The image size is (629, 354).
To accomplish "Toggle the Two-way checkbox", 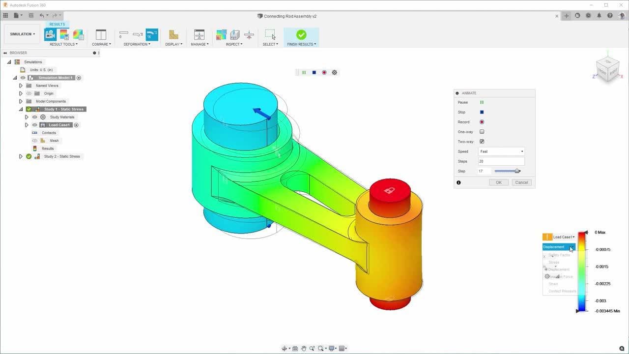I will [482, 142].
